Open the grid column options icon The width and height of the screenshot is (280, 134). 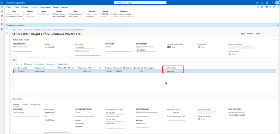[275, 68]
